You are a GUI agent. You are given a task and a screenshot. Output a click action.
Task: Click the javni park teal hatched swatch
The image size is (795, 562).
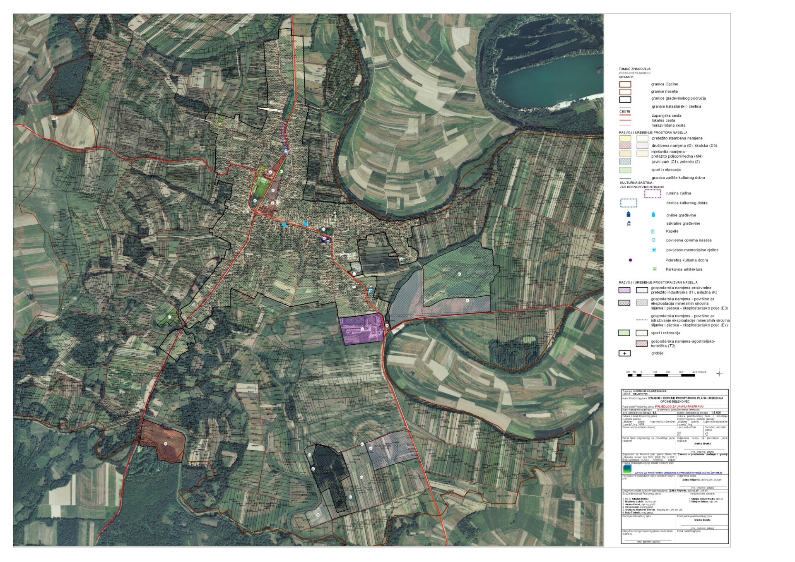pyautogui.click(x=625, y=162)
